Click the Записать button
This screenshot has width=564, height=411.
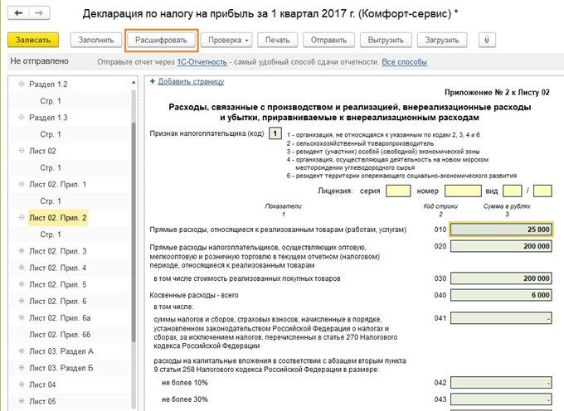point(33,40)
